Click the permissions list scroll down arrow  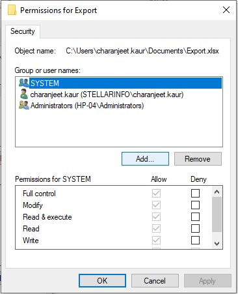(217, 244)
